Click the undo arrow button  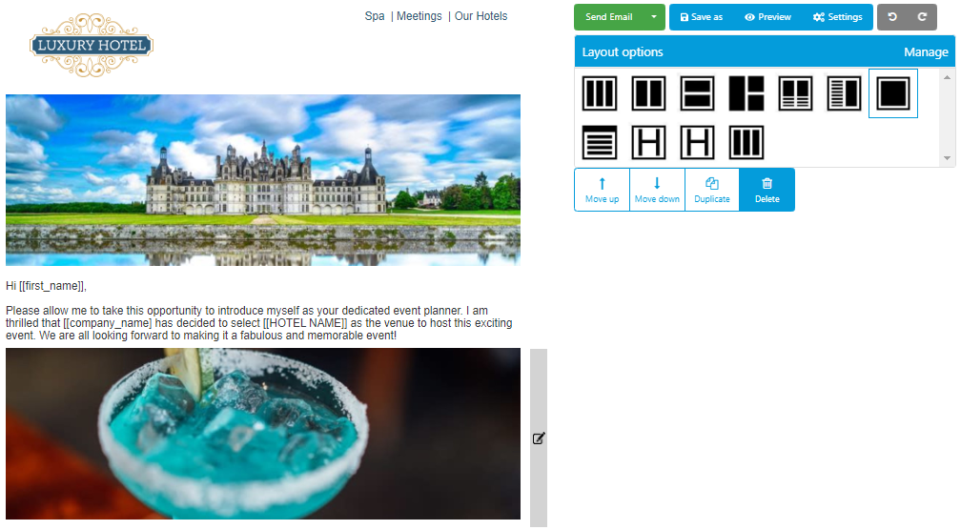tap(892, 17)
